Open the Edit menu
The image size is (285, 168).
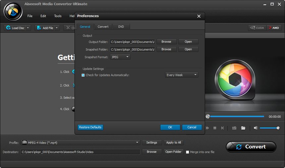(x=43, y=16)
